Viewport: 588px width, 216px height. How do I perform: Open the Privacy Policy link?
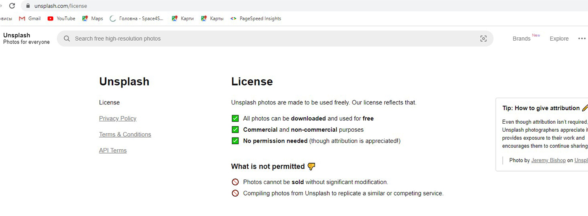[118, 119]
